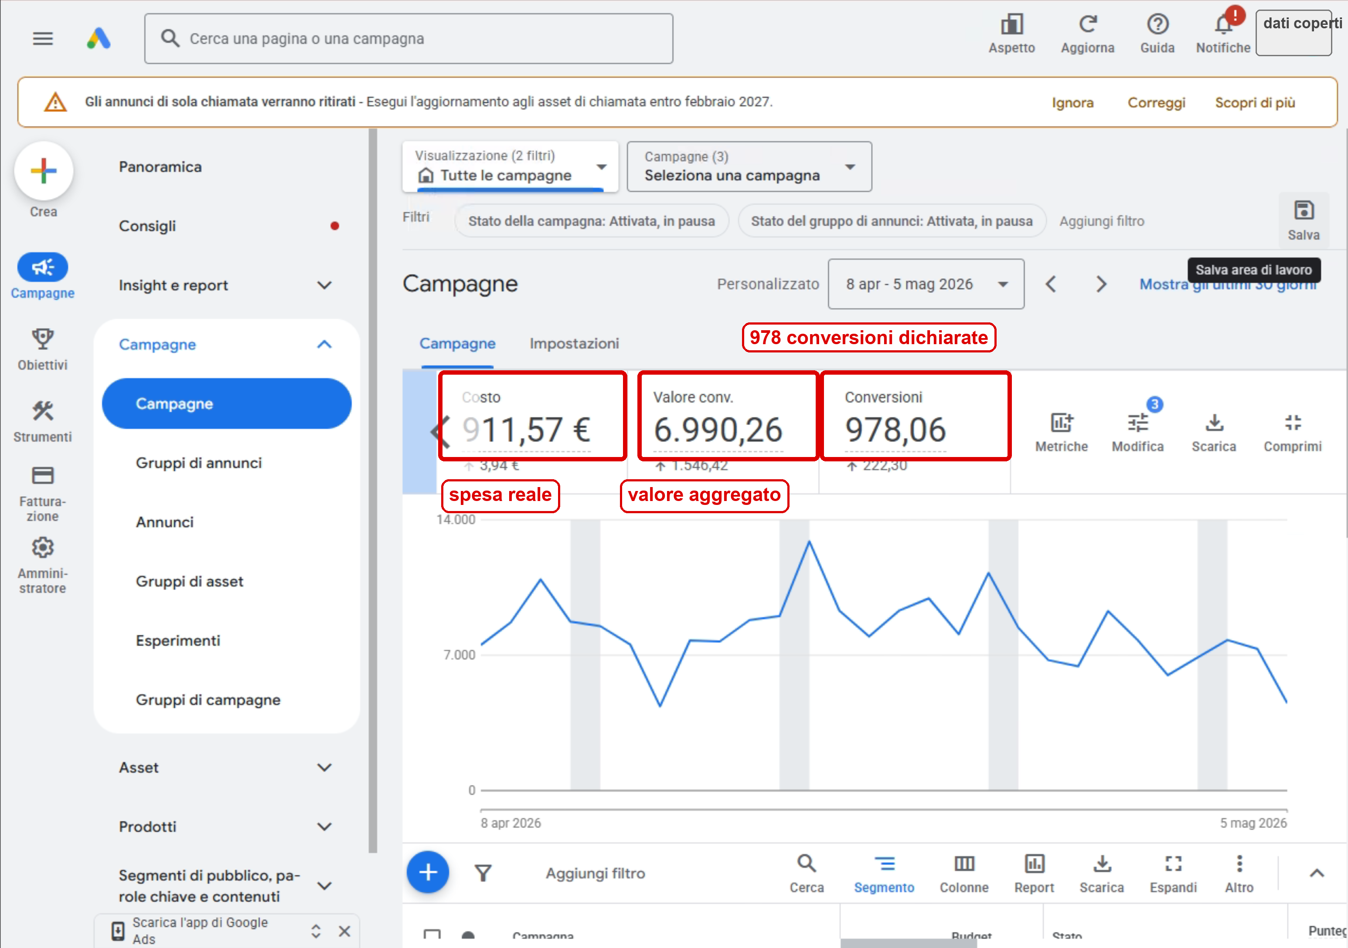Expand the Asset section
The image size is (1348, 948).
coord(324,768)
